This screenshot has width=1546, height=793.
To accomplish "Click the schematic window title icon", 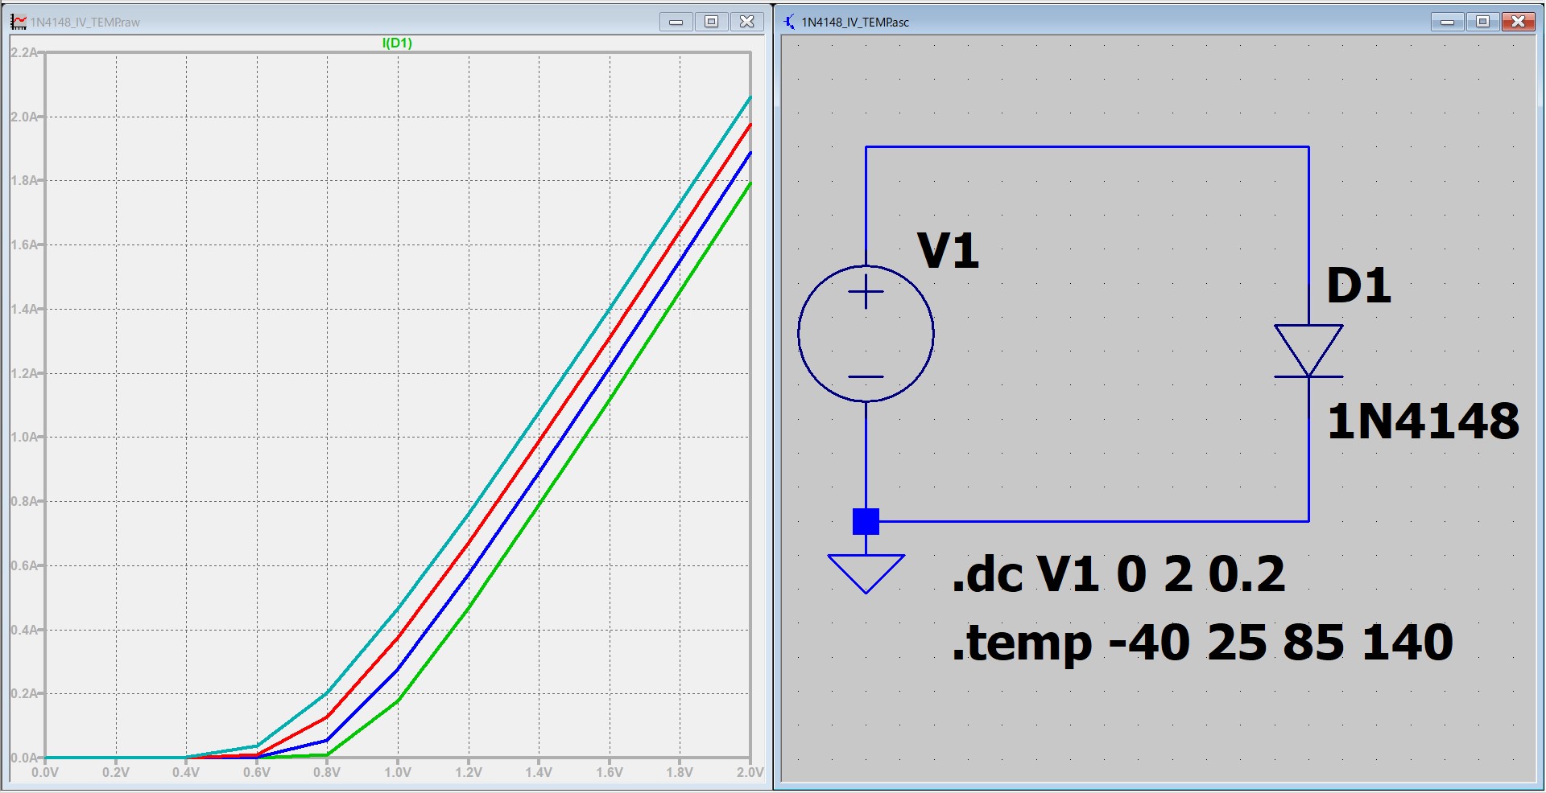I will pyautogui.click(x=789, y=22).
